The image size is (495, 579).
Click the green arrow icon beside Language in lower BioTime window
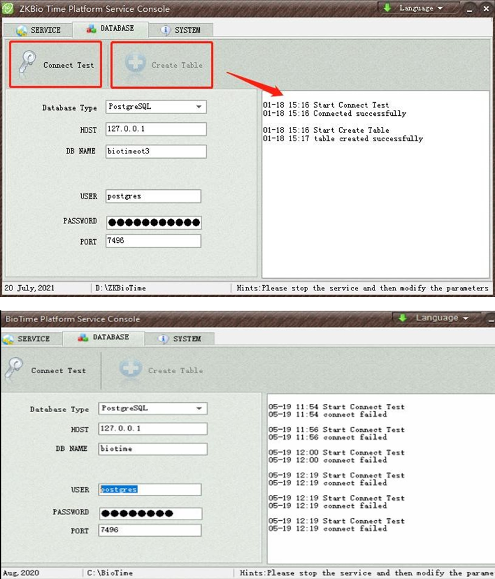(x=403, y=318)
